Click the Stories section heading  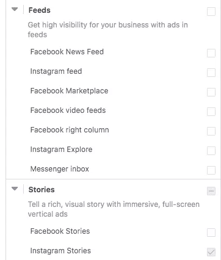click(x=42, y=190)
